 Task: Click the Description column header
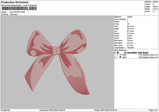[132, 52]
